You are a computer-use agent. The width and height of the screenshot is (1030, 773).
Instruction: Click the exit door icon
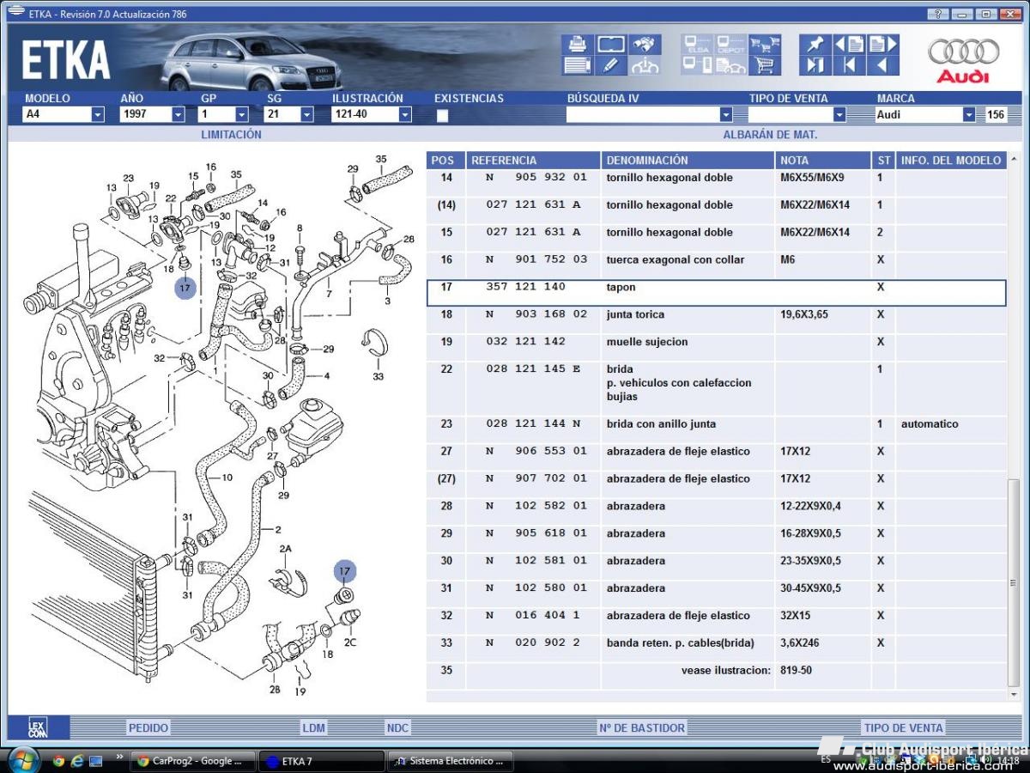[x=815, y=65]
